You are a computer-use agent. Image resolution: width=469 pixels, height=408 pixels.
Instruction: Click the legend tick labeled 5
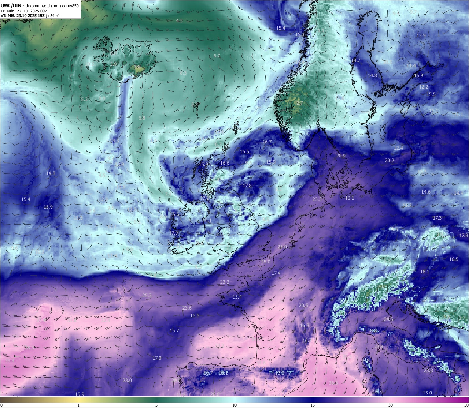click(x=156, y=405)
